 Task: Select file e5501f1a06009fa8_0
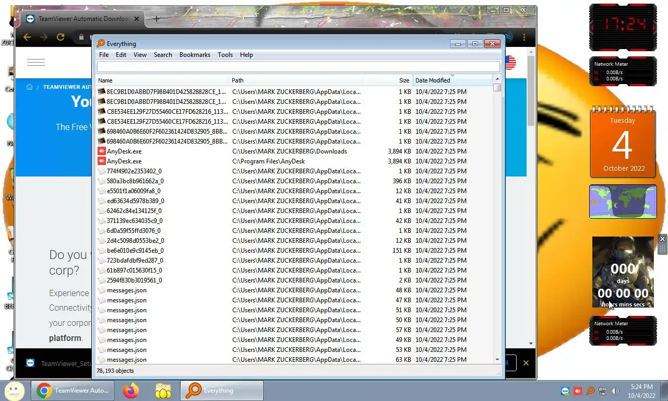(x=134, y=191)
